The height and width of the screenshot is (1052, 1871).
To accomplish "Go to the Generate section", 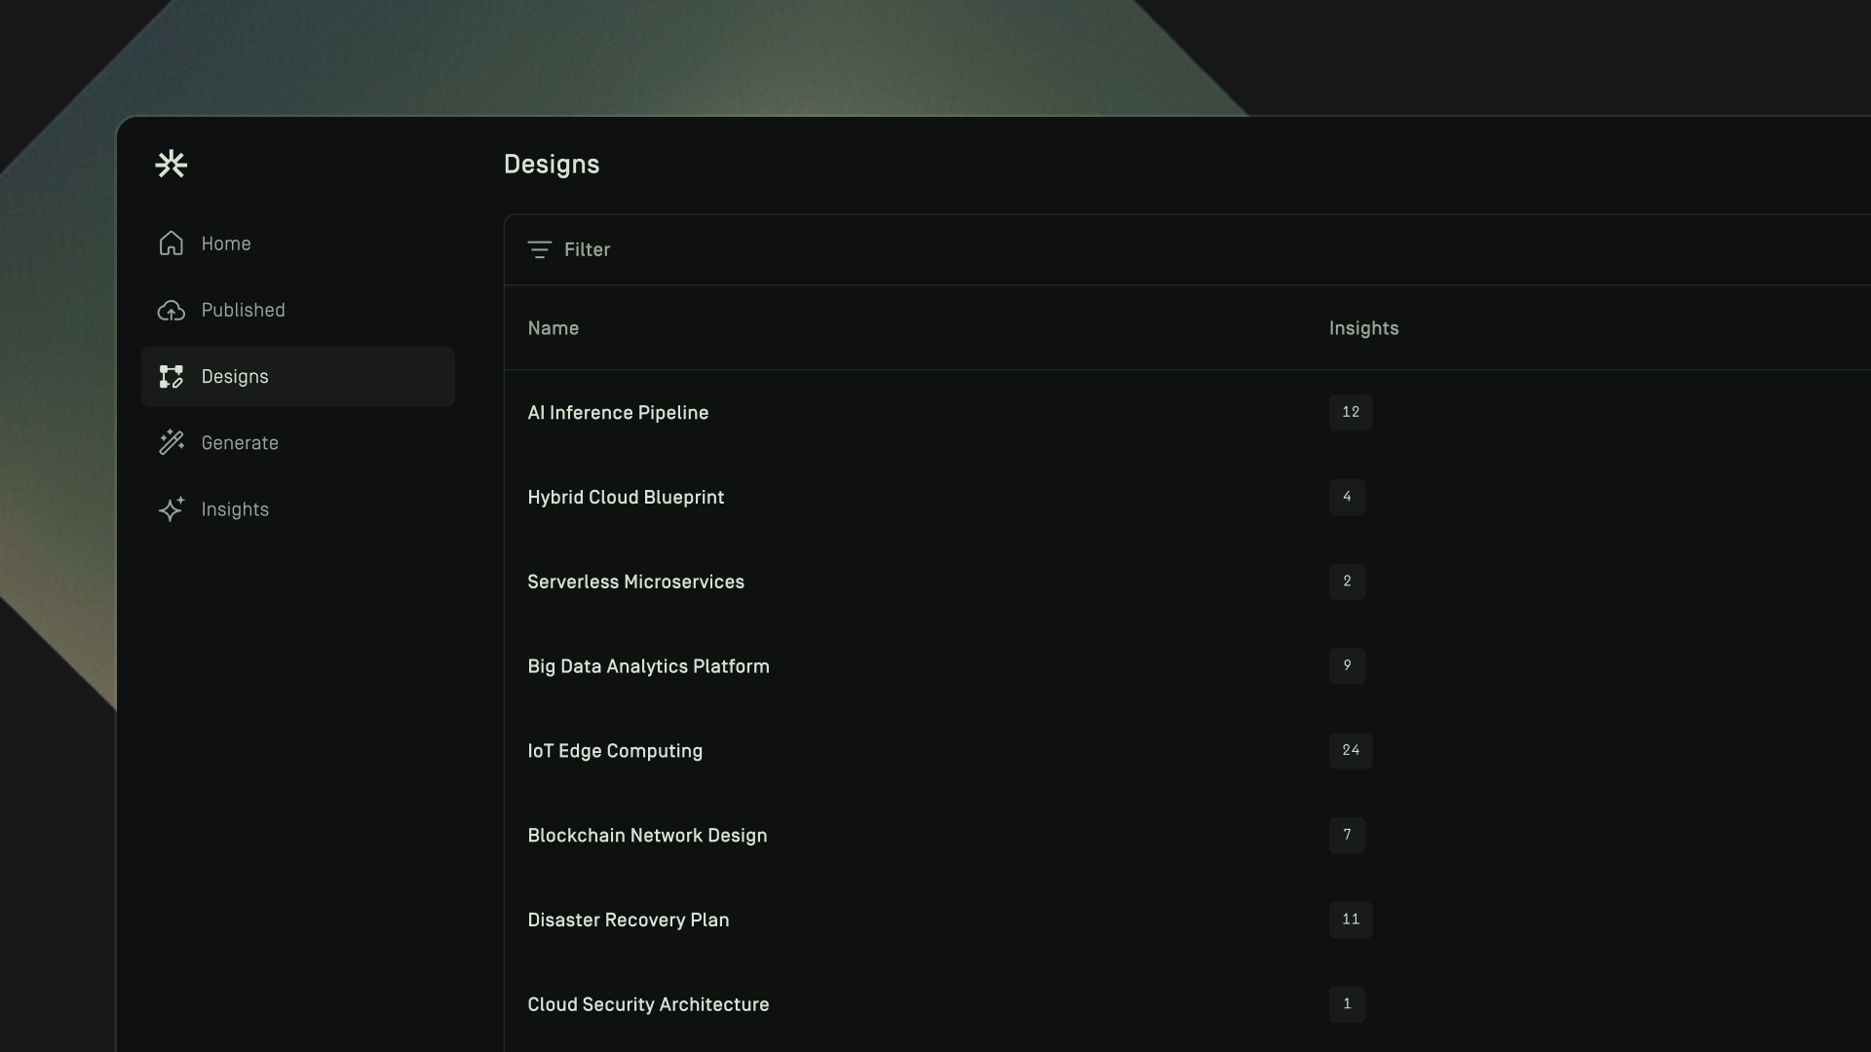I will [240, 443].
